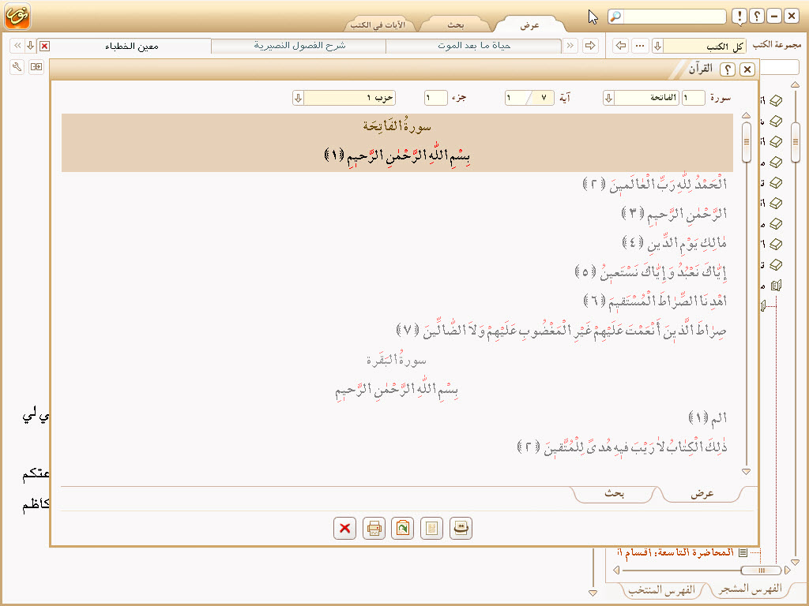
Task: Open the الفهرس المشجر tab
Action: point(751,589)
